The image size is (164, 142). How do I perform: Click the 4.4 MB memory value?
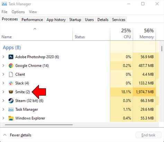(148, 74)
